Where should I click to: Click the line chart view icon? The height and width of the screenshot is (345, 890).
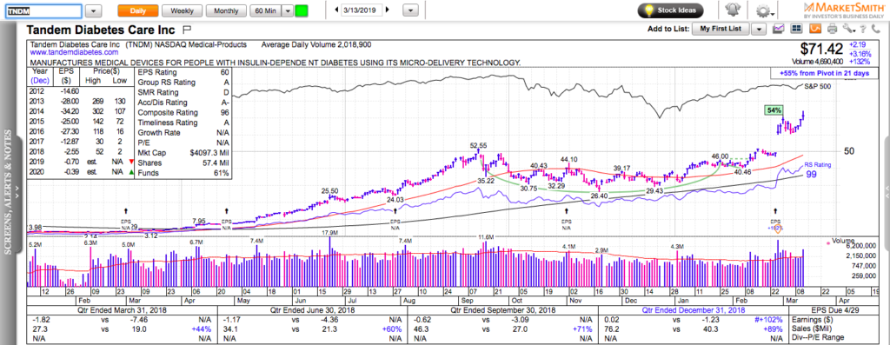778,29
